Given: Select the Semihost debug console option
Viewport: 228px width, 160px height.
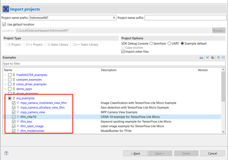Looking at the screenshot, I should 151,43.
